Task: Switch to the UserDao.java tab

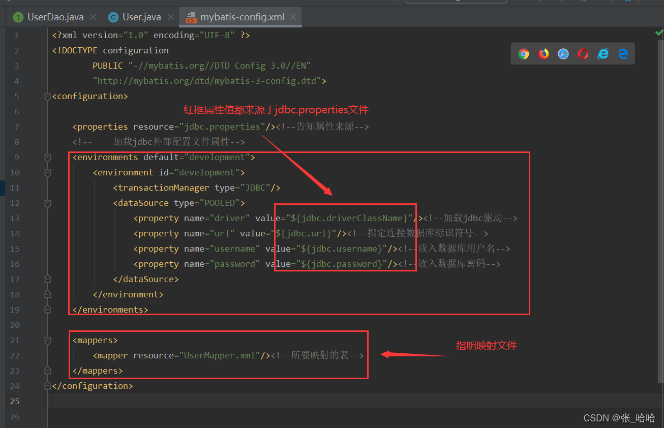Action: pyautogui.click(x=55, y=17)
